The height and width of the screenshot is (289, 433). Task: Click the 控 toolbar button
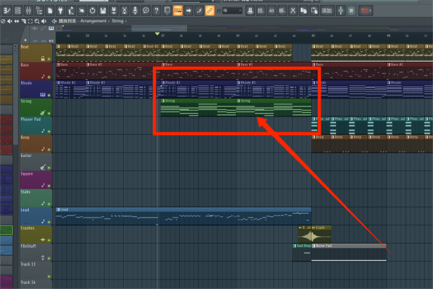coord(261,11)
